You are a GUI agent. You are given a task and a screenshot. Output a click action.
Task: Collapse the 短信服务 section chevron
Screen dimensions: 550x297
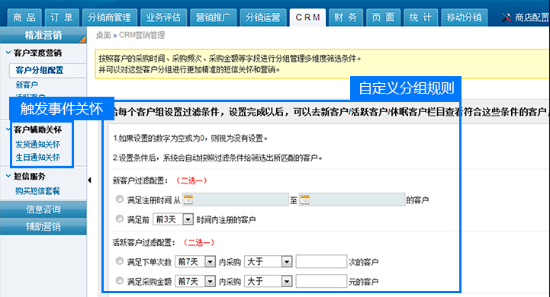click(x=8, y=176)
